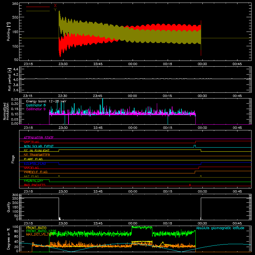255x255 pixels.
Task: Click the Normalized modulation axis title
Action: (6, 111)
